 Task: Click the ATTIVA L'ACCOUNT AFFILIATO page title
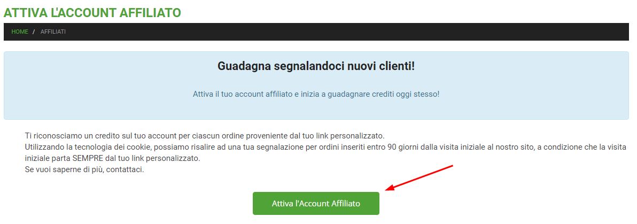click(x=92, y=12)
